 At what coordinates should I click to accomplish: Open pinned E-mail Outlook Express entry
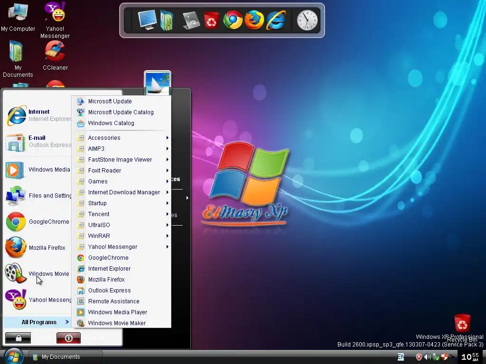(38, 141)
